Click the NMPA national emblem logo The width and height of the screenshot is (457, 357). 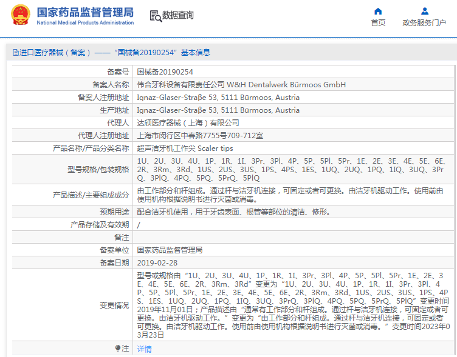tap(21, 15)
